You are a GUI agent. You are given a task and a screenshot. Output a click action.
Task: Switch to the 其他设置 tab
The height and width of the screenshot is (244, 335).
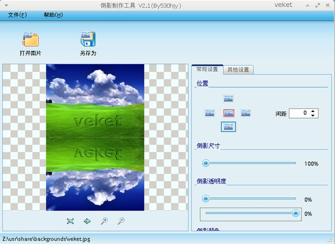238,70
